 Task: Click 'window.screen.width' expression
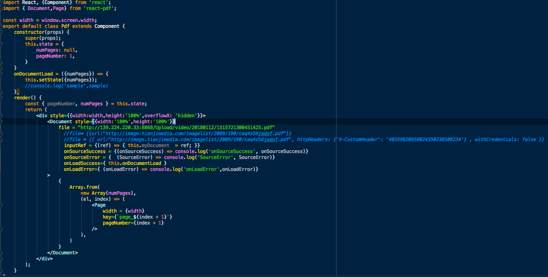click(x=69, y=20)
